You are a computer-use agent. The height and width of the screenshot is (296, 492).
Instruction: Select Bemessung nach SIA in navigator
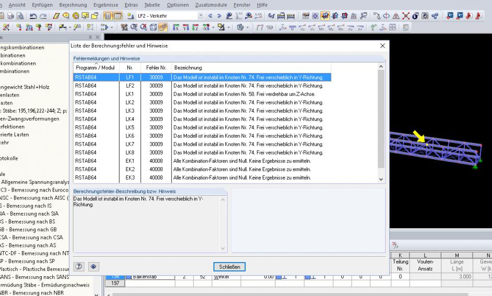pyautogui.click(x=29, y=214)
